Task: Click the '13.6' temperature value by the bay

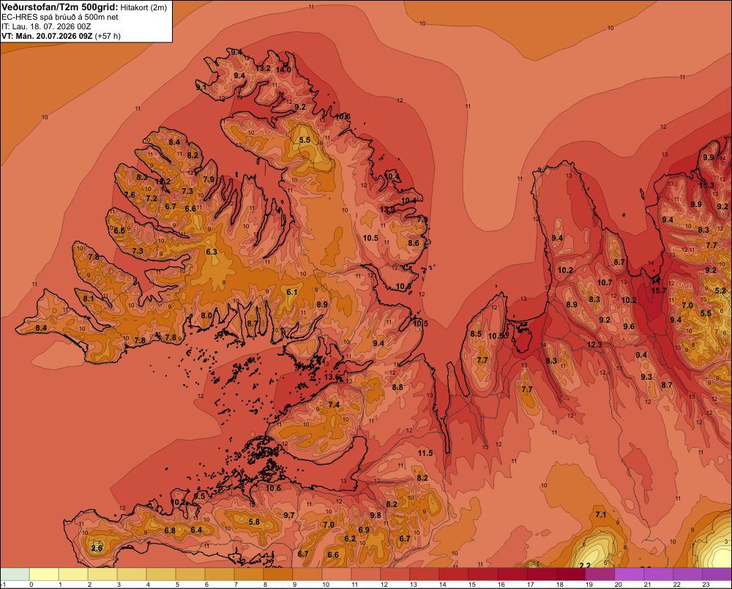Action: point(332,377)
